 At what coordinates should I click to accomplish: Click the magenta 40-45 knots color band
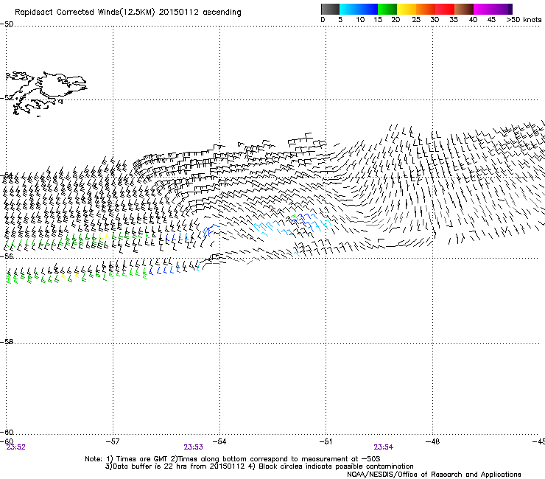click(483, 9)
